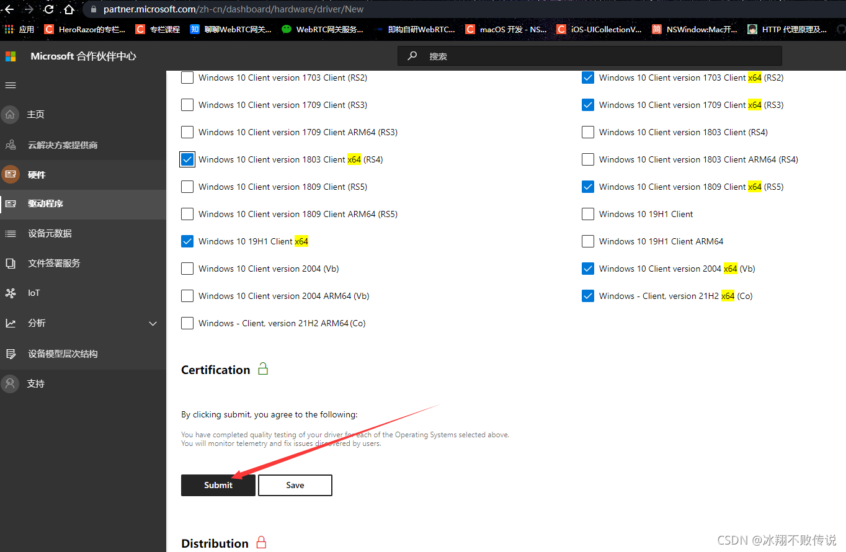Click the browser back arrow
The width and height of the screenshot is (846, 552).
[9, 9]
